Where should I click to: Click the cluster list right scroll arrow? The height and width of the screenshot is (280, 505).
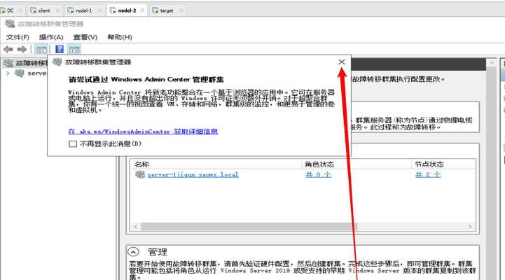(x=470, y=227)
